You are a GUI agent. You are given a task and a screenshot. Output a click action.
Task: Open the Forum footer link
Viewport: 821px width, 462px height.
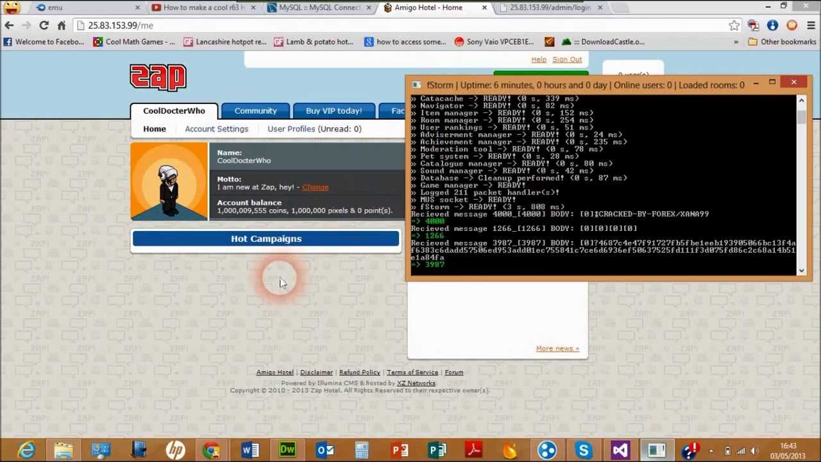[453, 372]
